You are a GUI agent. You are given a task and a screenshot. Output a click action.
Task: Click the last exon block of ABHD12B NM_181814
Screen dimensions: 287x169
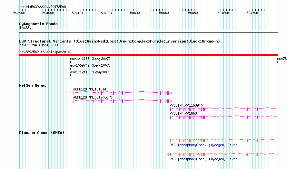pos(168,93)
